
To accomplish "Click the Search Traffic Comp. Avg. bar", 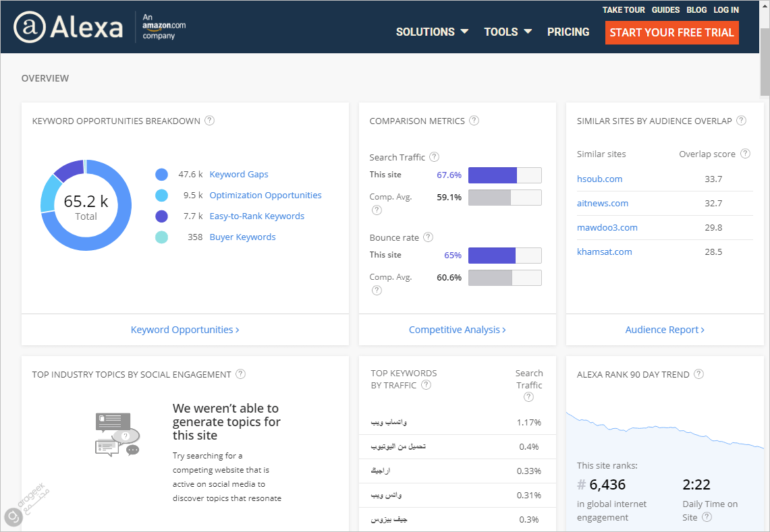I will click(x=505, y=198).
